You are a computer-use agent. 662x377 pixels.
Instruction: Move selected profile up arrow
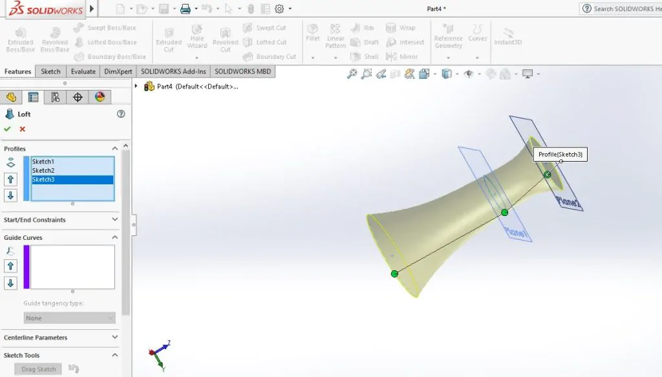10,179
